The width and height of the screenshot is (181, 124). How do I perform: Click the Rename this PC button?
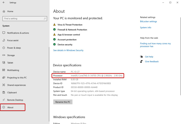(x=63, y=102)
